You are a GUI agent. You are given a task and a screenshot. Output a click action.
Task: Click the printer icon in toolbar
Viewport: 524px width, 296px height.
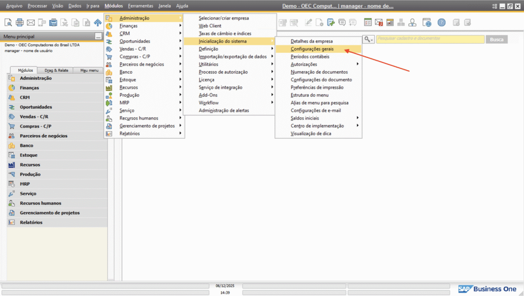[x=19, y=23]
